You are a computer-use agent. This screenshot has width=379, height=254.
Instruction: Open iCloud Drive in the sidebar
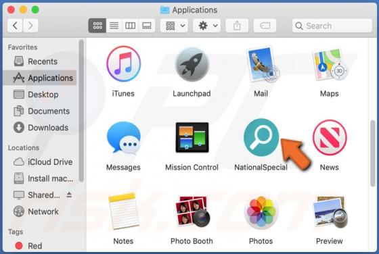pyautogui.click(x=40, y=162)
